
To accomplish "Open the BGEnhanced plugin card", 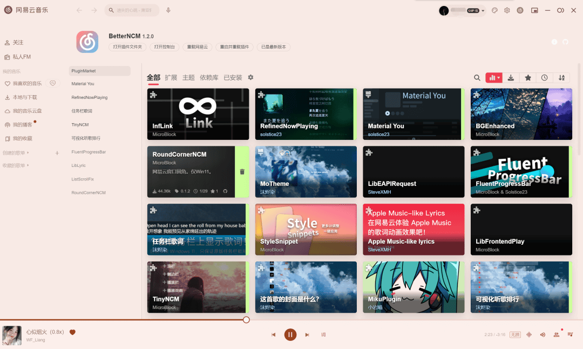I will click(x=521, y=114).
